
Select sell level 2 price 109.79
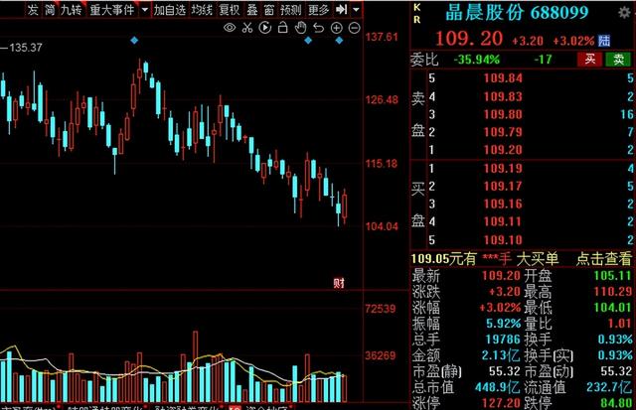[x=503, y=132]
